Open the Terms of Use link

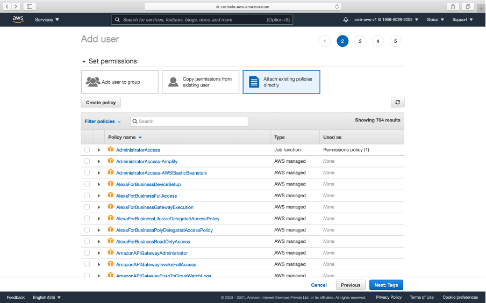(421, 297)
